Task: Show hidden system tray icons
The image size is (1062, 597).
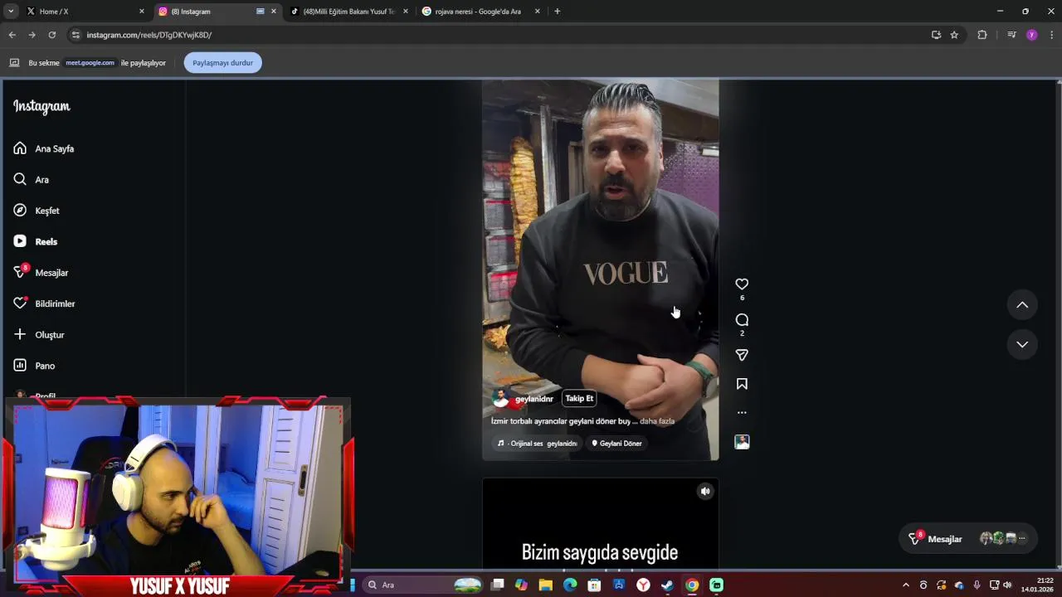Action: click(906, 585)
